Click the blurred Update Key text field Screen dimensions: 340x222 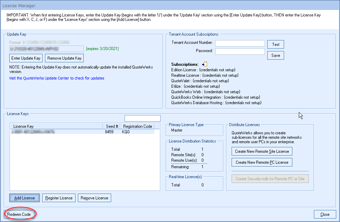(46, 49)
